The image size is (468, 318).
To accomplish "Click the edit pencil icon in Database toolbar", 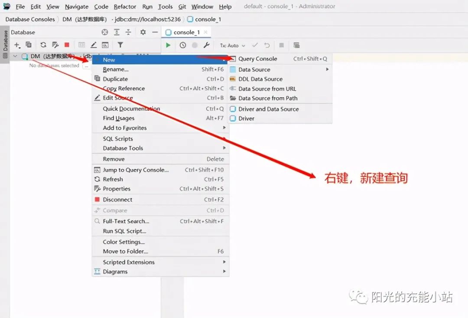I will [94, 45].
